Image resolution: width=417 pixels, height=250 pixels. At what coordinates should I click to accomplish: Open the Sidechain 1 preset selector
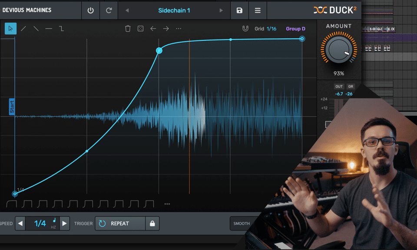tap(174, 10)
